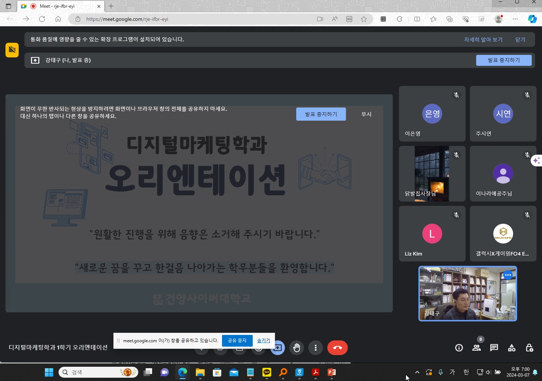
Task: Open the three-dot more options menu
Action: point(316,348)
